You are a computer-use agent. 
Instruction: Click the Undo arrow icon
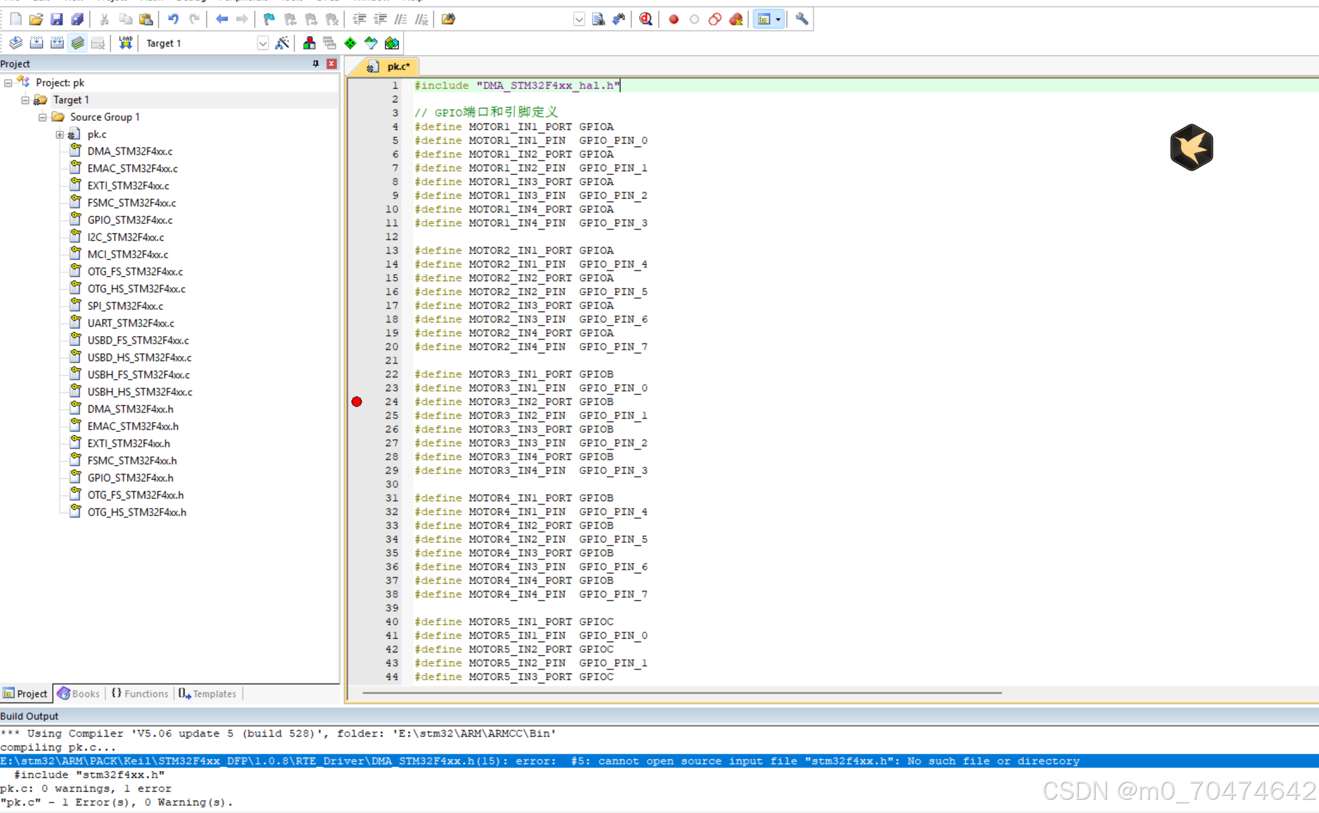click(x=173, y=19)
